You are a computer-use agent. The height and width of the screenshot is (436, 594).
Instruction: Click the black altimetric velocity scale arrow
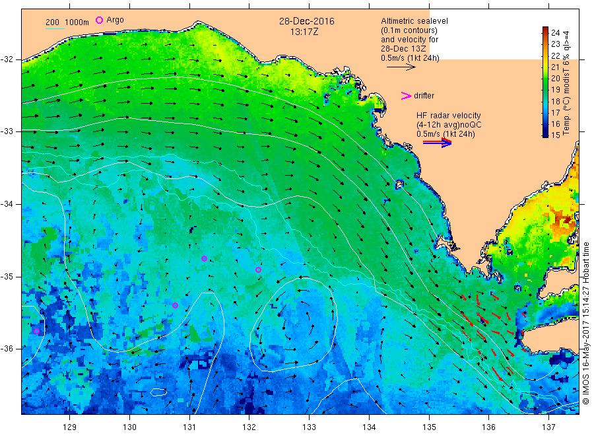401,67
